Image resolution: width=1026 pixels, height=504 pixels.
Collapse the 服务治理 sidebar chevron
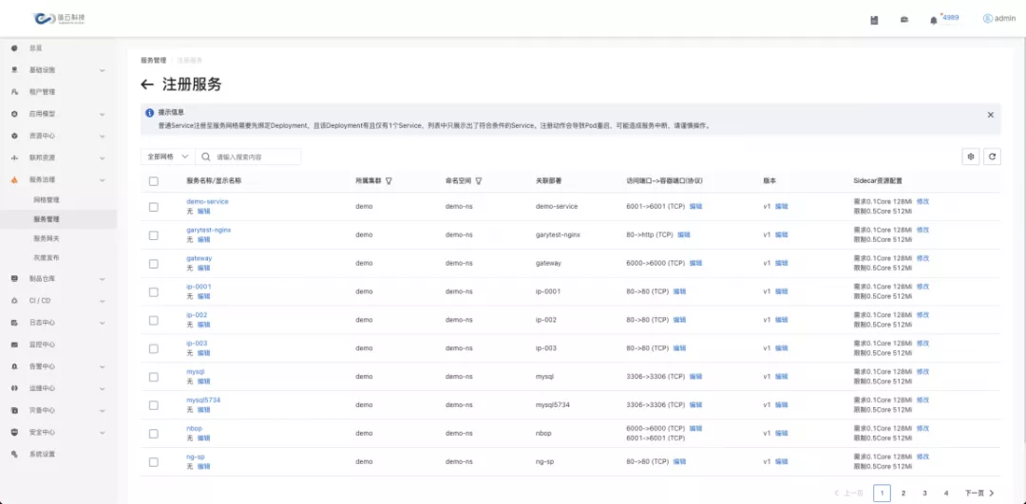(x=102, y=179)
